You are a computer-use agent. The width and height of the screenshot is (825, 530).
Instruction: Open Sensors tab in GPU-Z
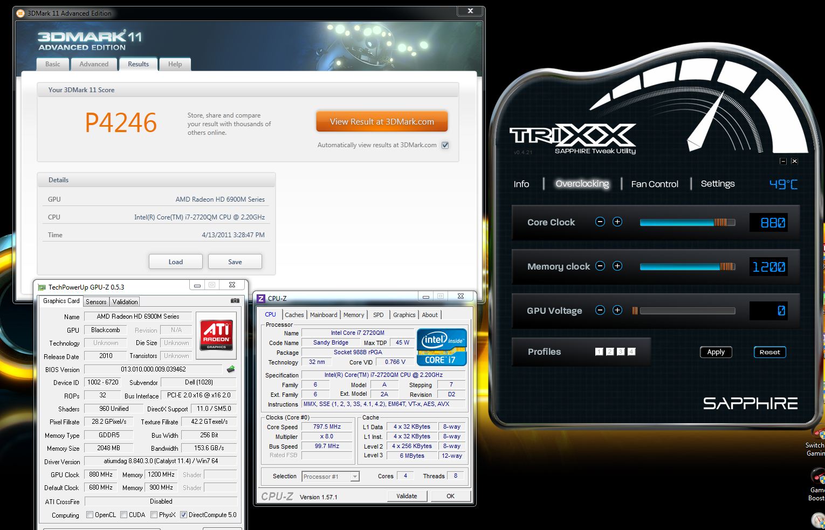point(96,302)
